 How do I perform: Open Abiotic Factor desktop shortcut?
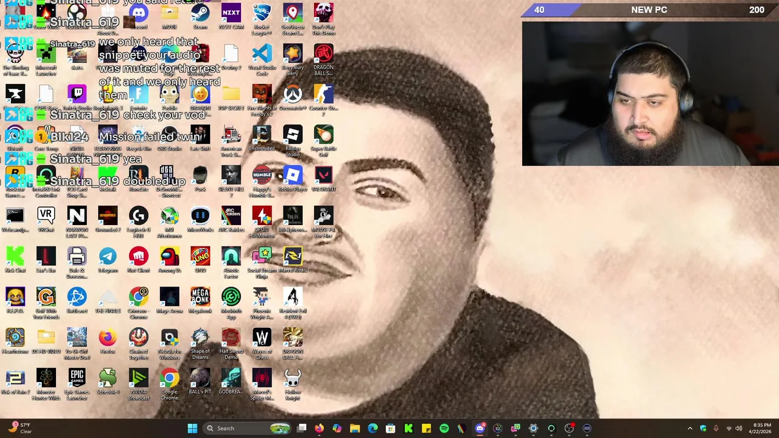coord(231,263)
